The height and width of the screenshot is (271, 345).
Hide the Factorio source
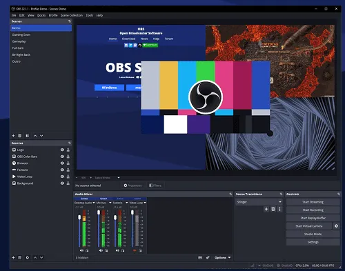pyautogui.click(x=62, y=170)
